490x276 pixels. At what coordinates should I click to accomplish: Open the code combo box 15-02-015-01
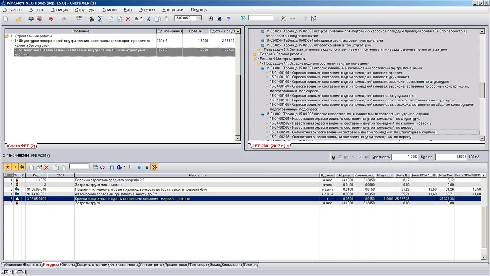pyautogui.click(x=199, y=18)
